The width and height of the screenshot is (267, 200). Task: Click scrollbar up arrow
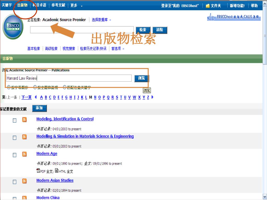click(265, 4)
